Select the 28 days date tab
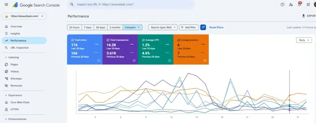The height and width of the screenshot is (123, 316). 100,27
